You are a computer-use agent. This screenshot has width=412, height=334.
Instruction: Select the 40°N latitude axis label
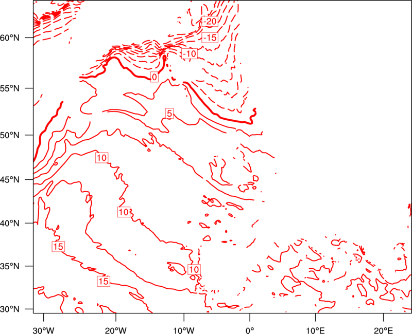coord(10,224)
